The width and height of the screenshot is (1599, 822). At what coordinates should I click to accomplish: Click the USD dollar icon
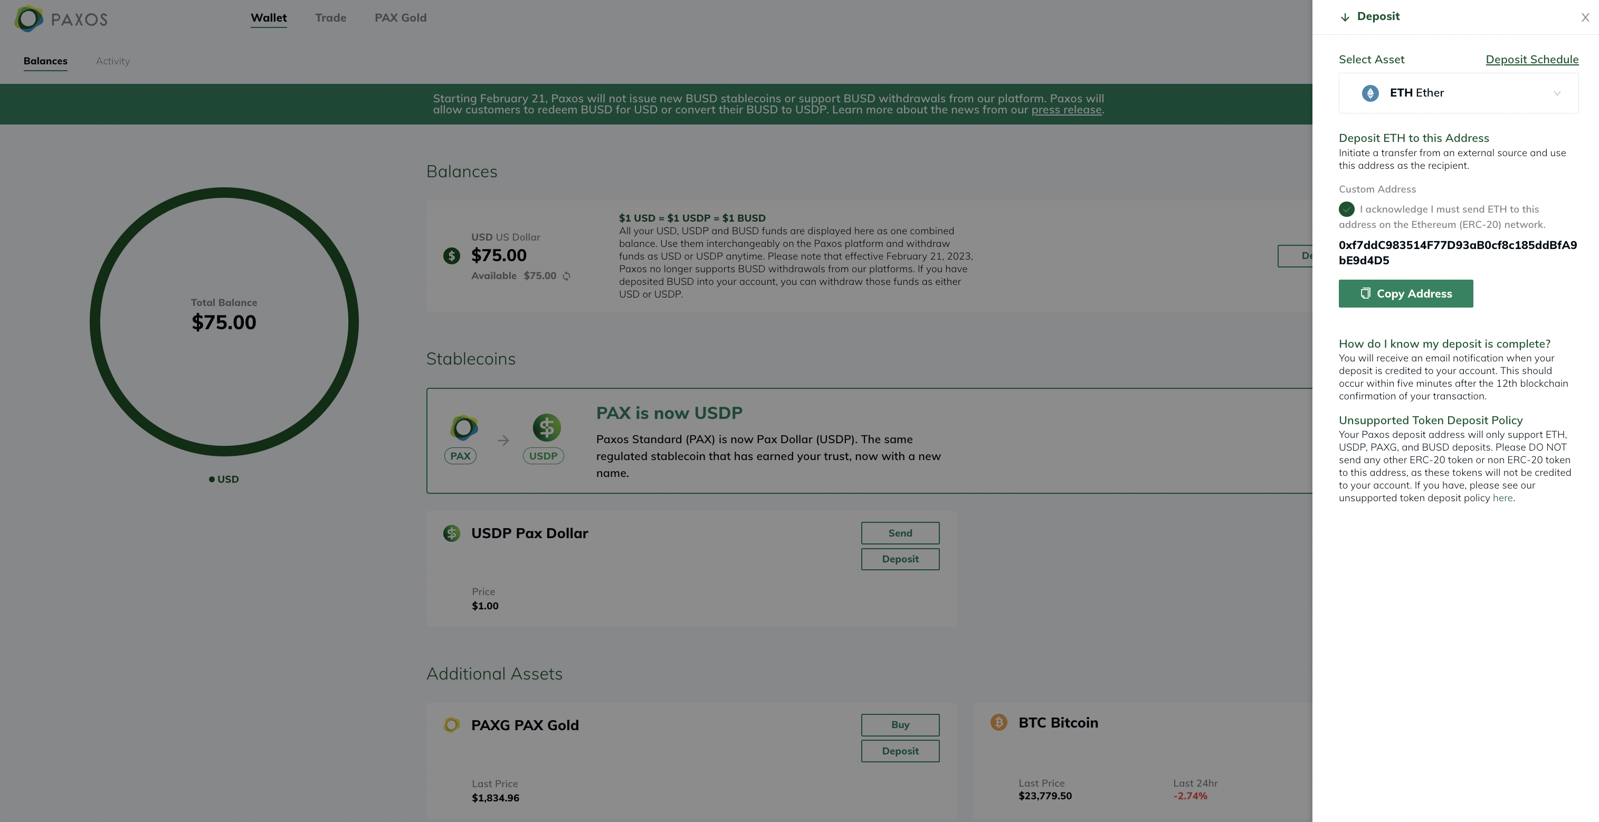click(x=451, y=255)
